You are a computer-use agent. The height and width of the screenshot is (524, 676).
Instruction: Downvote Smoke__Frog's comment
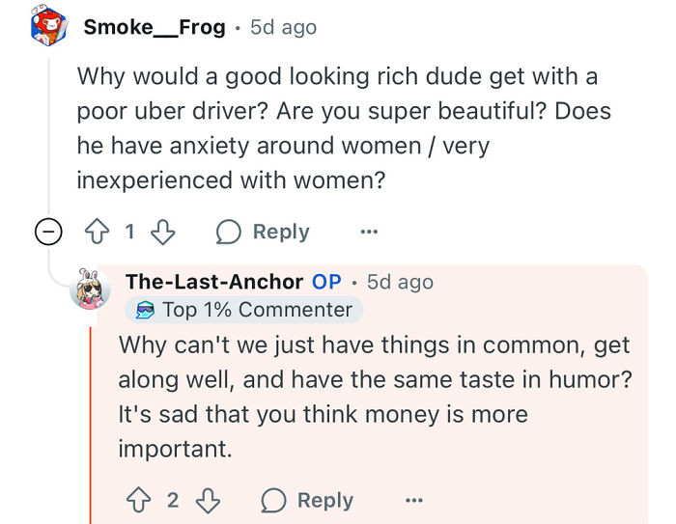[163, 232]
